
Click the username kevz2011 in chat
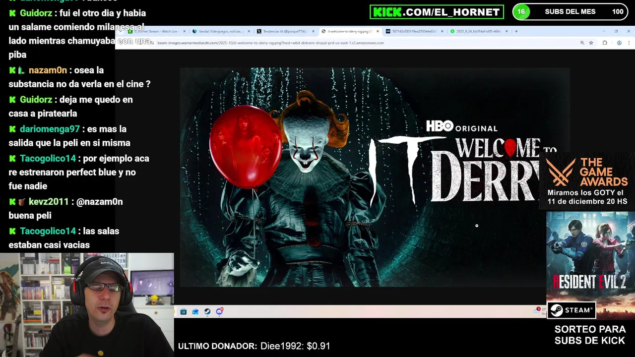[48, 202]
